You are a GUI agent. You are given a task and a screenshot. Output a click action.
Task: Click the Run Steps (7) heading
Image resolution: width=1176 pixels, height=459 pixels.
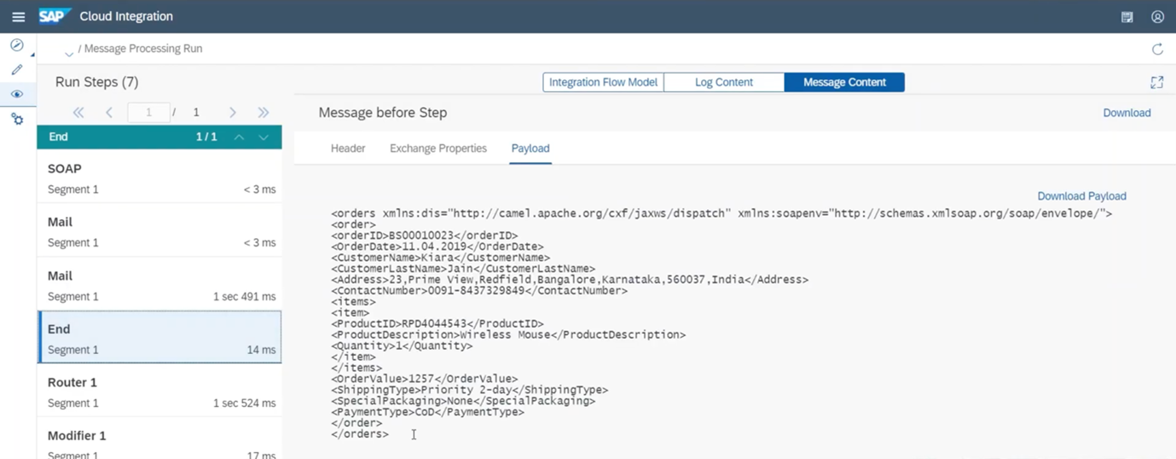click(96, 82)
